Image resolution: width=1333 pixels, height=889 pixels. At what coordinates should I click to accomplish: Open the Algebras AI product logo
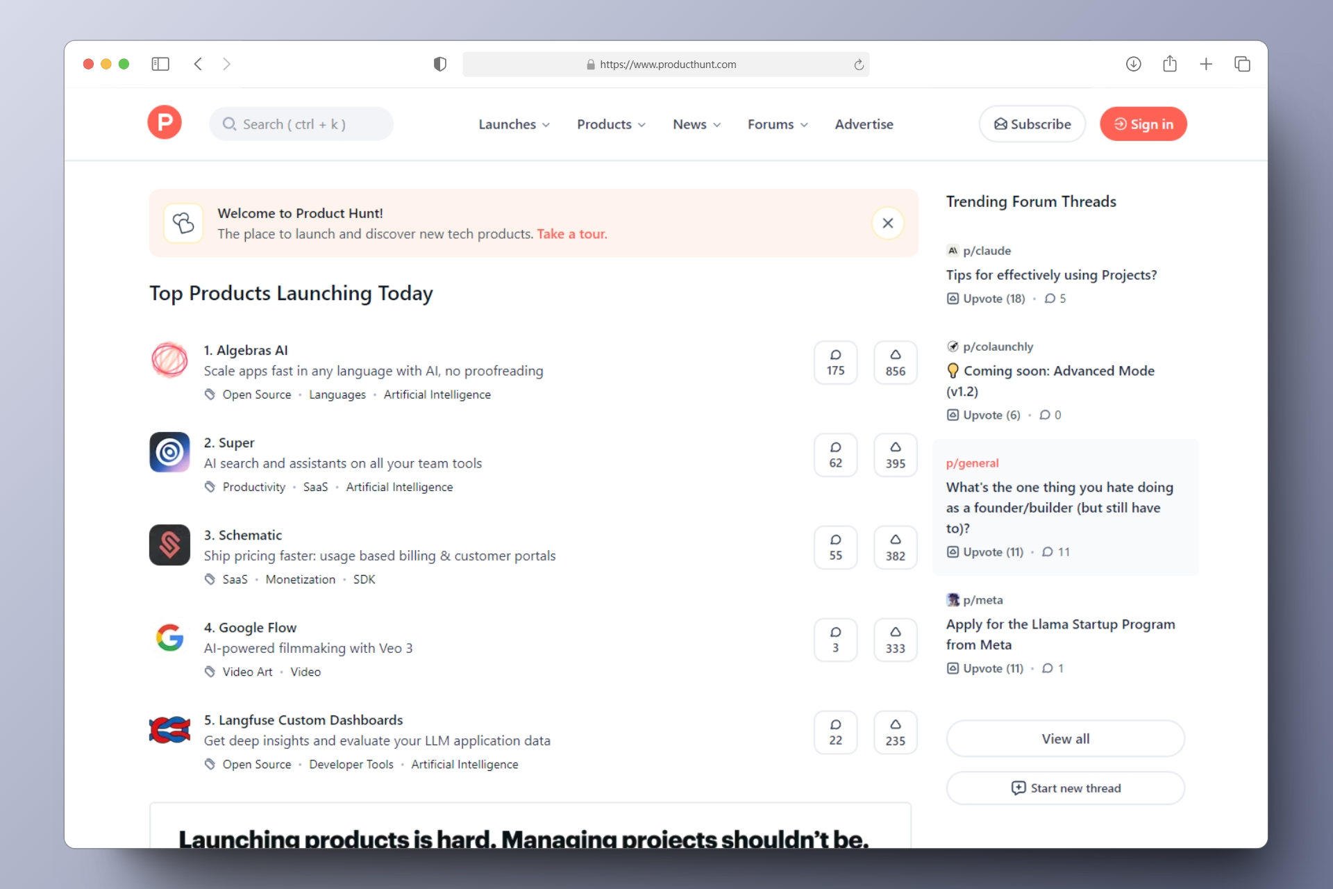point(169,360)
